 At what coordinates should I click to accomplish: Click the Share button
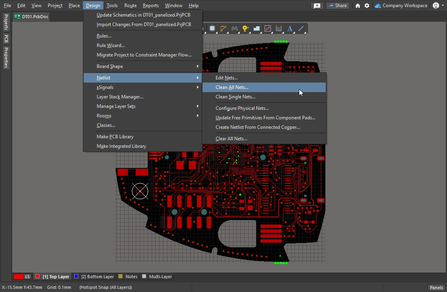click(x=338, y=6)
